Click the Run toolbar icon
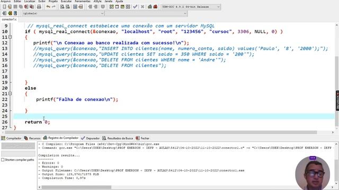Image resolution: width=339 pixels, height=190 pixels. pos(117,7)
